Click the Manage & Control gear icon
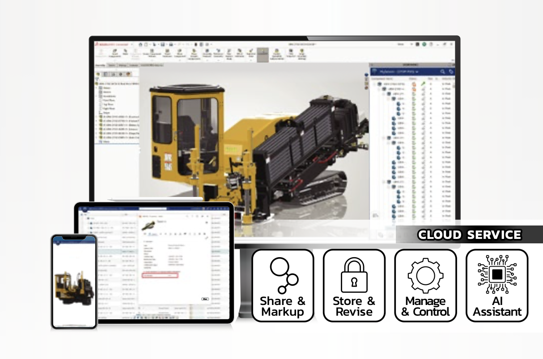Screen dimensions: 543x359 (x=425, y=275)
